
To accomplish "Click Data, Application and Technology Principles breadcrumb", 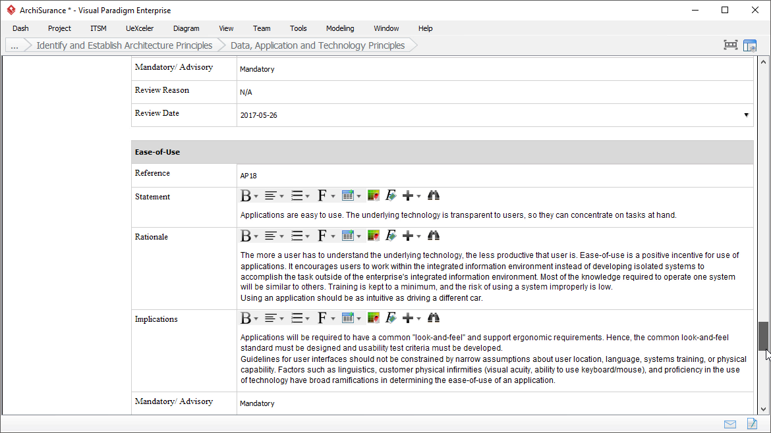I will 318,45.
